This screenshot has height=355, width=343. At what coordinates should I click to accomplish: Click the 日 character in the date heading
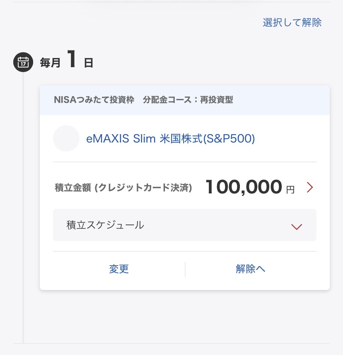pos(88,63)
